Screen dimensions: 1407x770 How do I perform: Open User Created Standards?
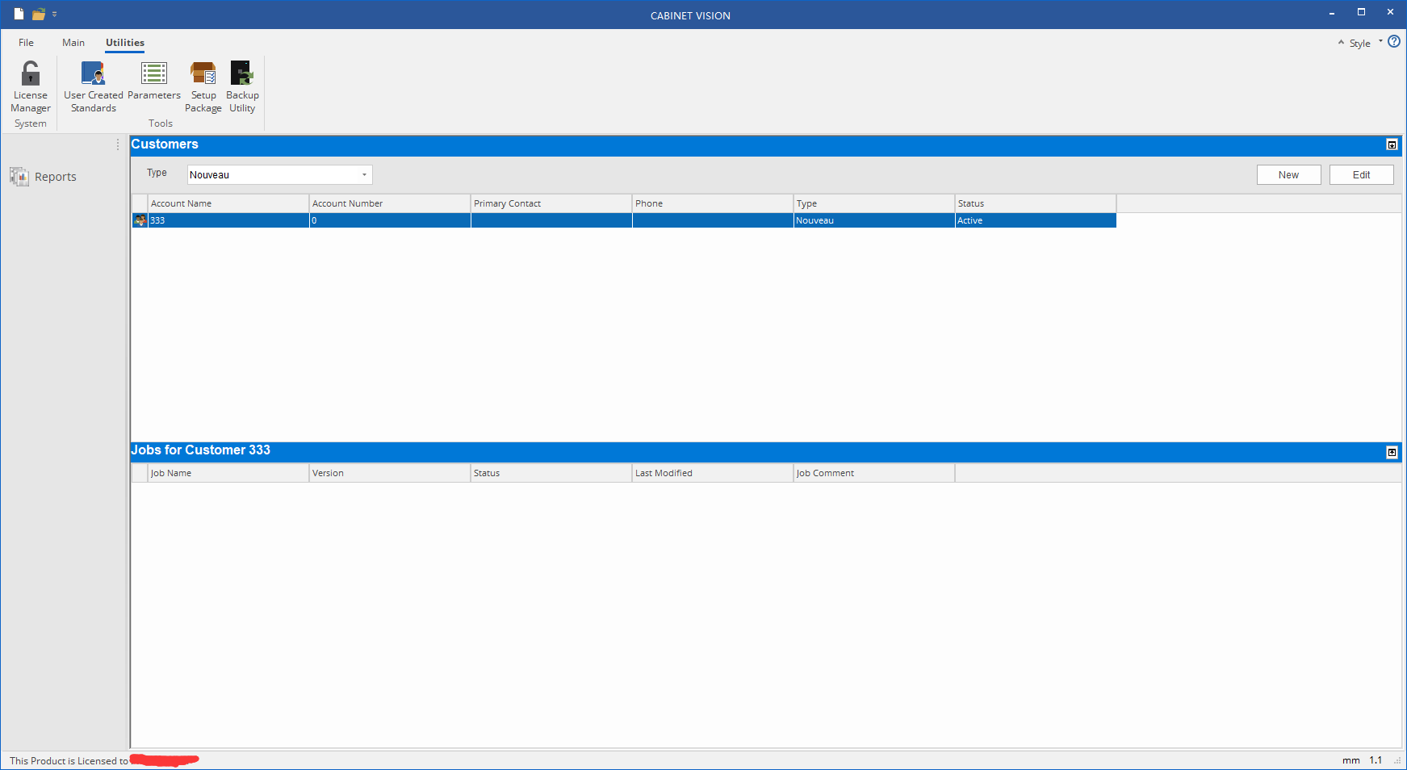point(94,87)
